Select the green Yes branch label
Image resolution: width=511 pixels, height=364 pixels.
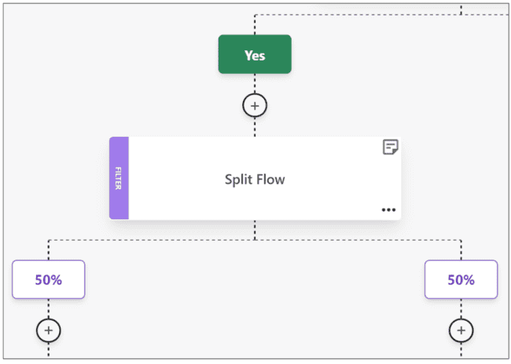pos(255,55)
